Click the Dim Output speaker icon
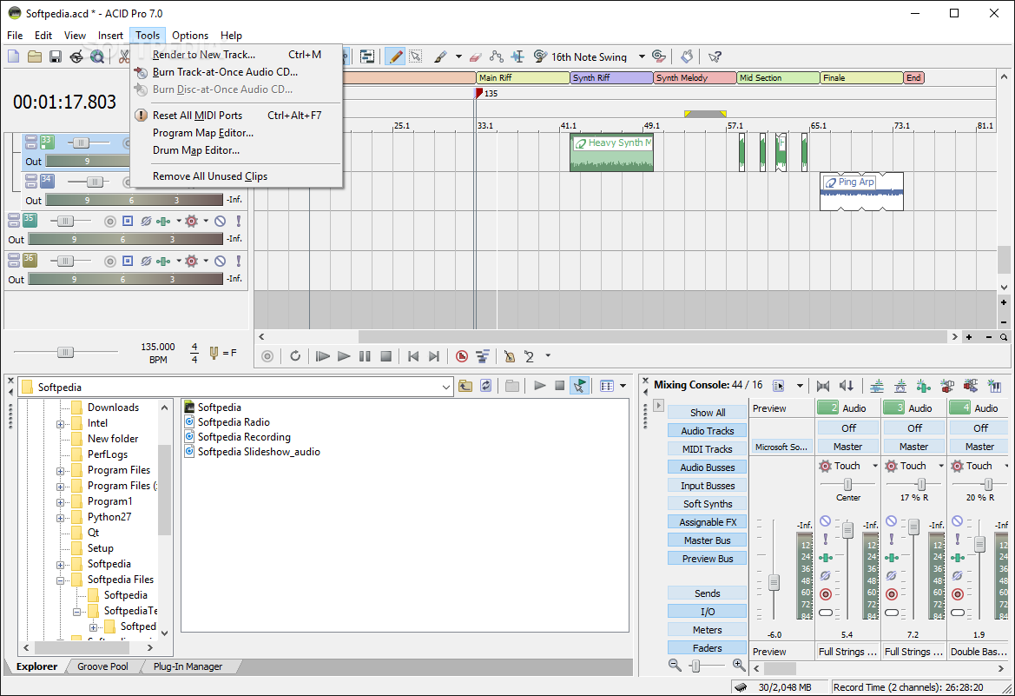Screen dimensions: 1015x696 click(x=846, y=386)
